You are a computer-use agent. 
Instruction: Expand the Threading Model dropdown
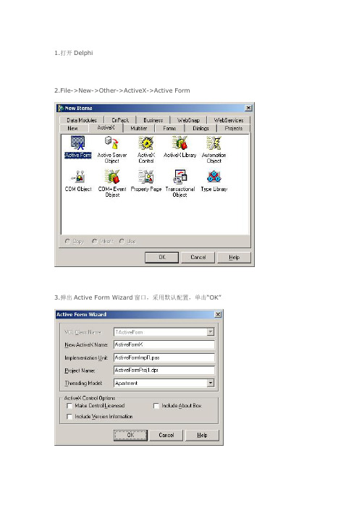[x=211, y=384]
